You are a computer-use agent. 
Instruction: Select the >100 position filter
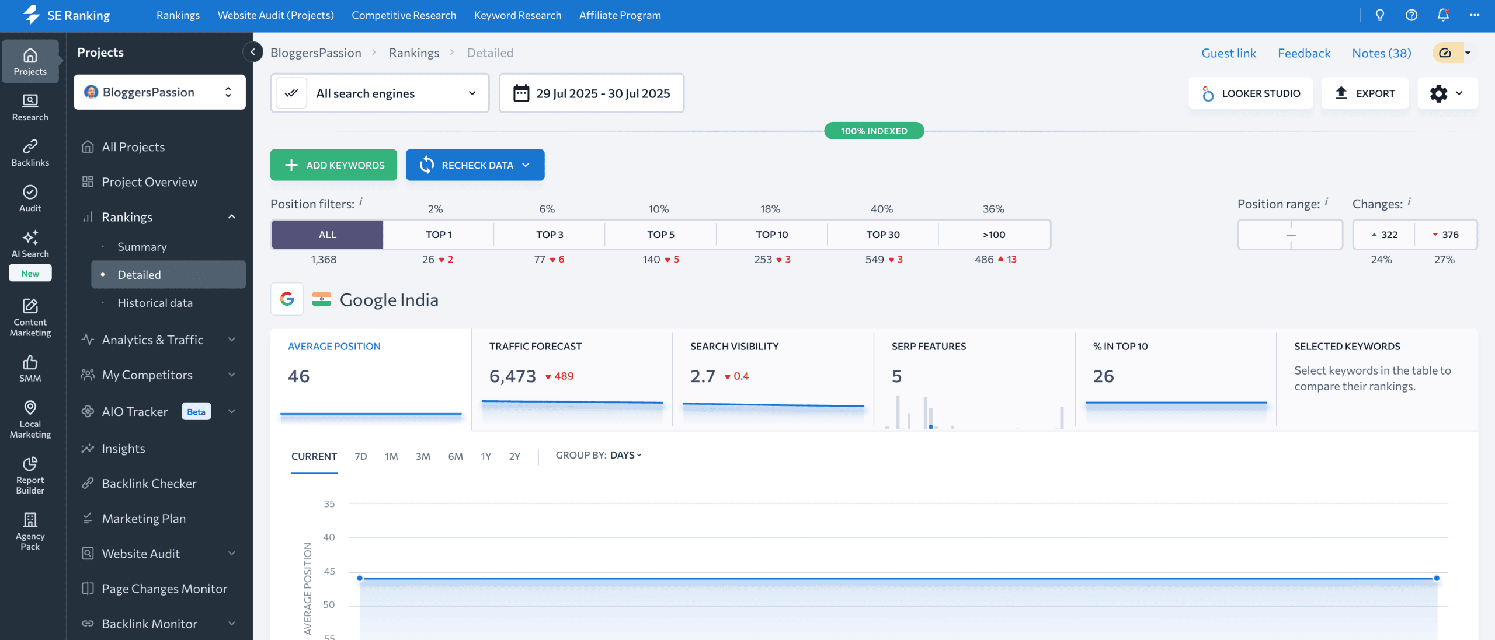coord(994,235)
